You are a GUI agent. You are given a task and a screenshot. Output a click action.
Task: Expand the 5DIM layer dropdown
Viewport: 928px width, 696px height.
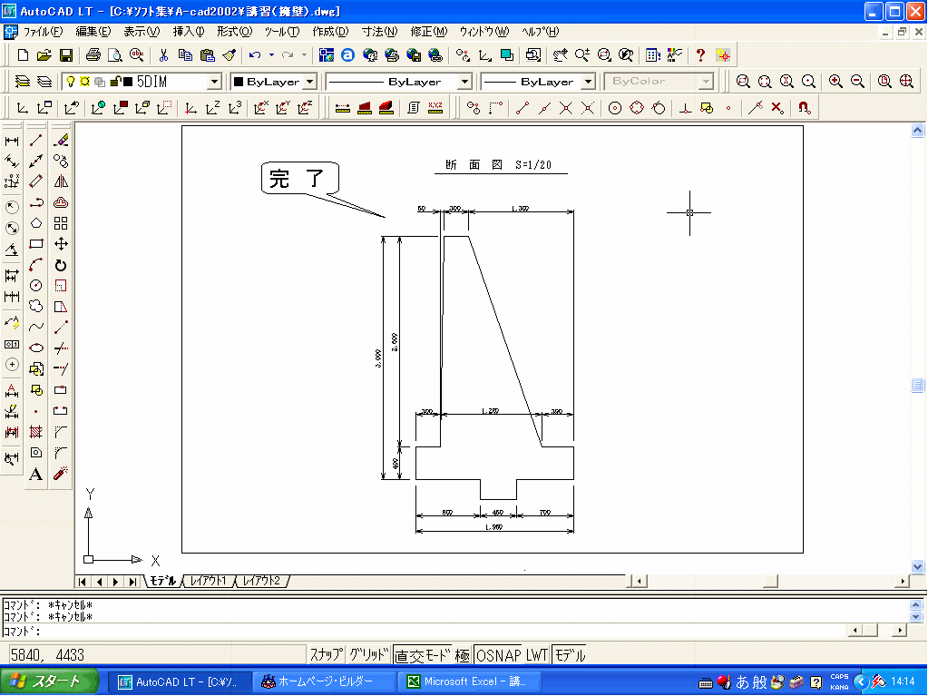click(x=215, y=81)
